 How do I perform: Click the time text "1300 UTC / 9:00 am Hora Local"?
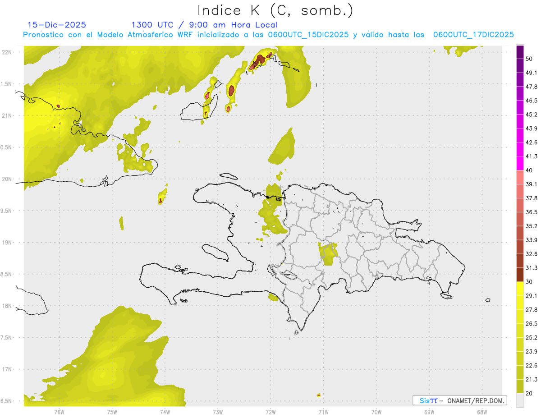[204, 25]
